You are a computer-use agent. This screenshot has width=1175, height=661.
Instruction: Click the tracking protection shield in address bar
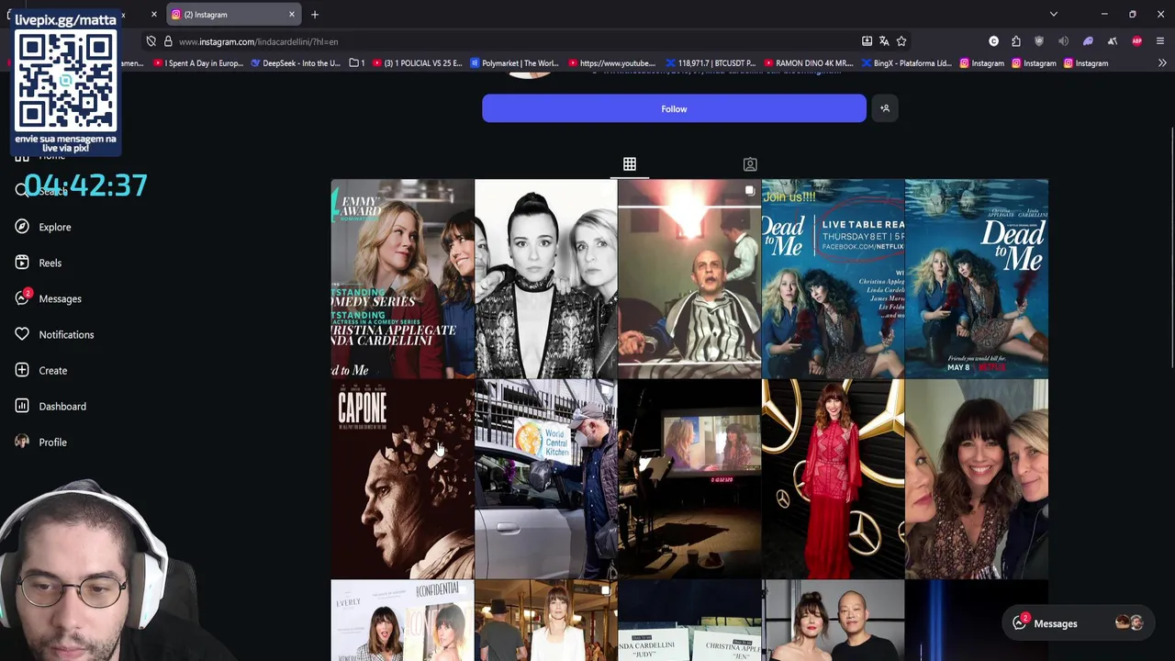click(151, 41)
